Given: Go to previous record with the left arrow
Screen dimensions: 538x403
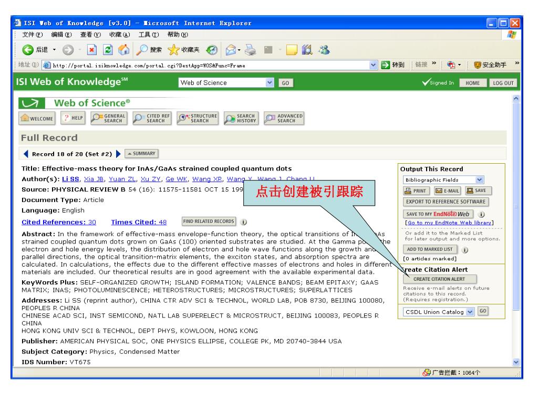Looking at the screenshot, I should (26, 154).
